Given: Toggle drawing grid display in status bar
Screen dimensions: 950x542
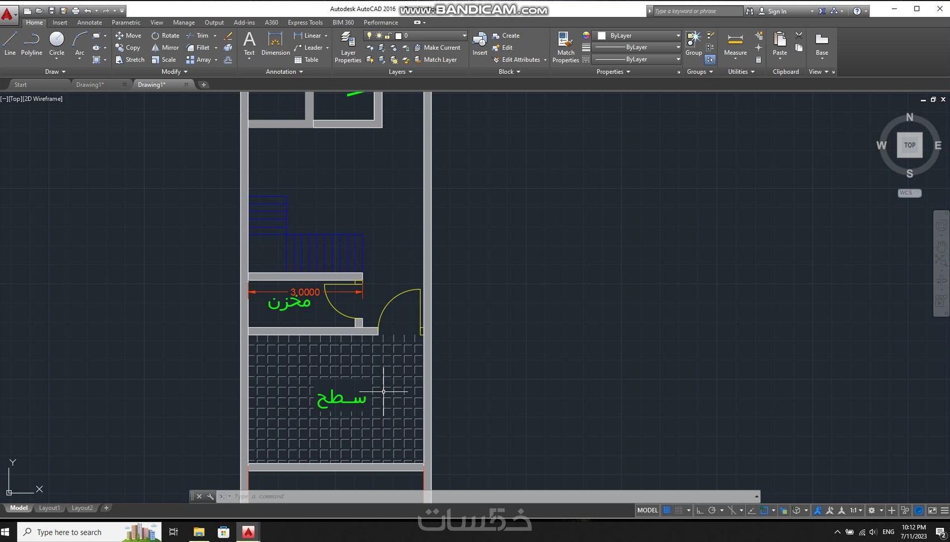Looking at the screenshot, I should (667, 510).
